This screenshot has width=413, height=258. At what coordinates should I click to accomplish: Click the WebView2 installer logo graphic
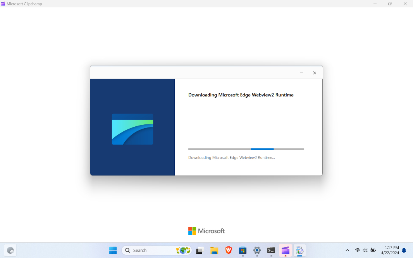[133, 129]
